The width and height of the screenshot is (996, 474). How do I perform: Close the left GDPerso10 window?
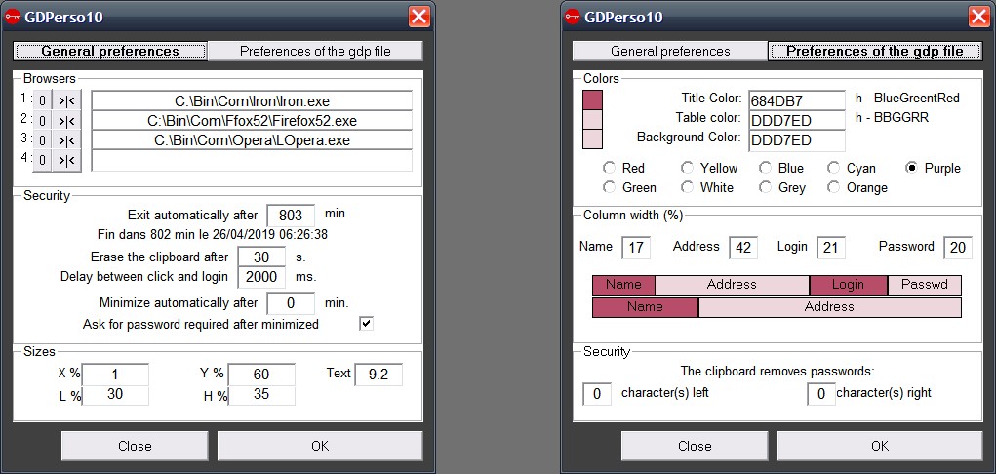pyautogui.click(x=419, y=17)
